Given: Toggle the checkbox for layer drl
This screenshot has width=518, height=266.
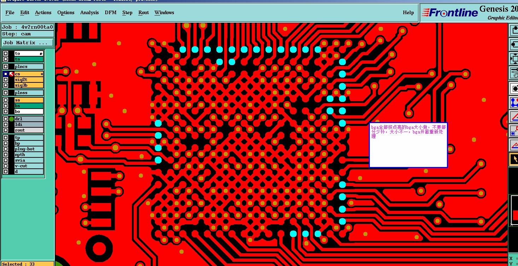Looking at the screenshot, I should [x=6, y=119].
